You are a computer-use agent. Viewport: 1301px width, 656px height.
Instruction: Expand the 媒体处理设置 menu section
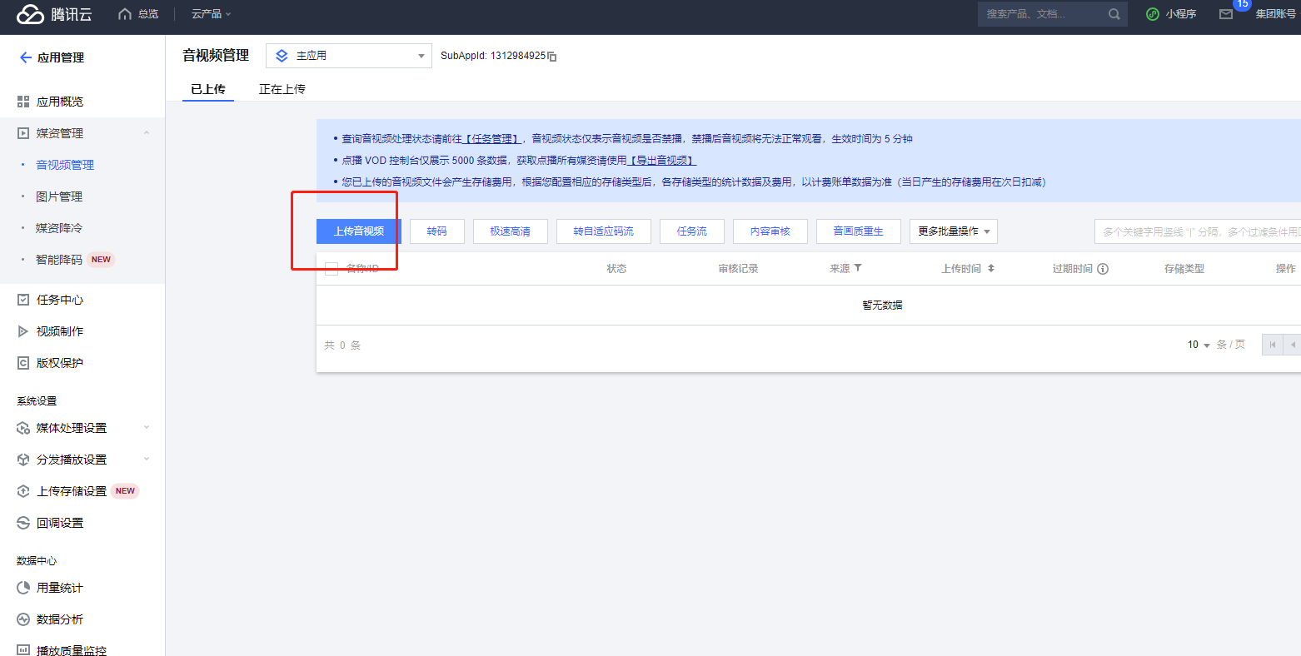coord(82,428)
